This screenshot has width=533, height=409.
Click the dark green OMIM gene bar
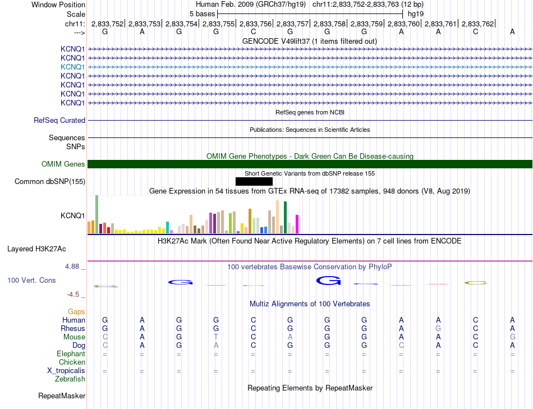tap(310, 164)
